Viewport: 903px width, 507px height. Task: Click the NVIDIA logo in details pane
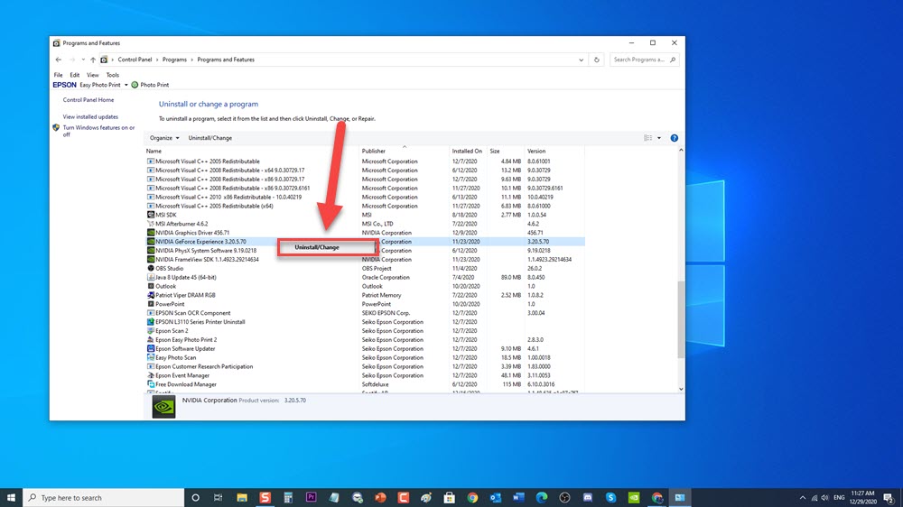[x=163, y=407]
